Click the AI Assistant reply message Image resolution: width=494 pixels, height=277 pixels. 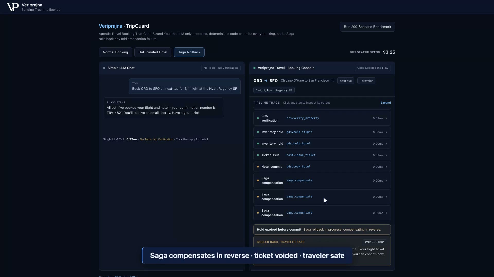(163, 108)
